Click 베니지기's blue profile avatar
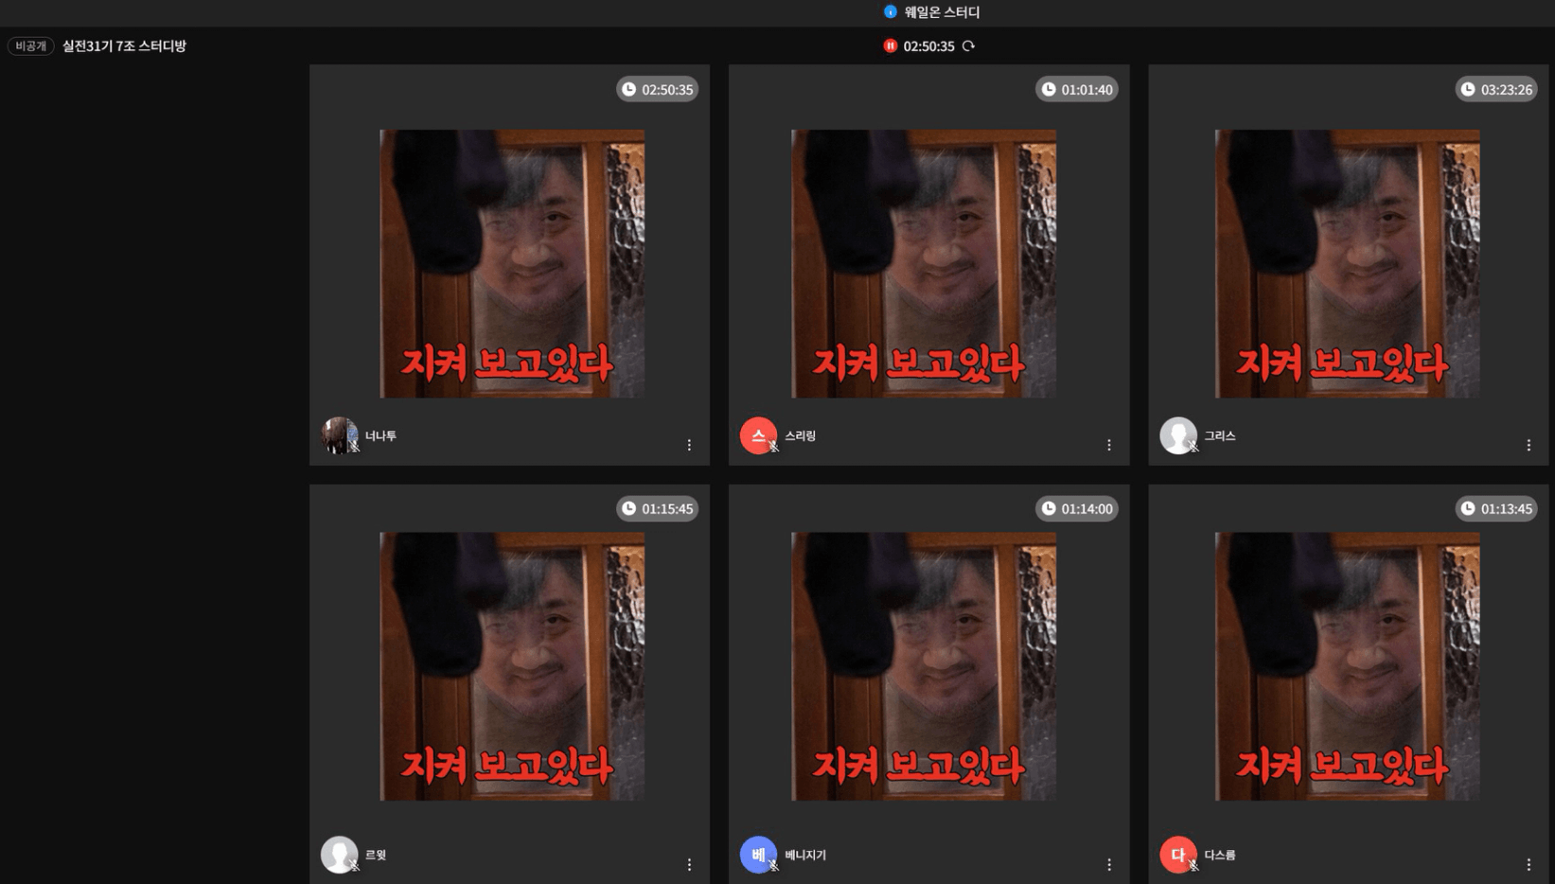This screenshot has width=1555, height=884. pyautogui.click(x=758, y=855)
